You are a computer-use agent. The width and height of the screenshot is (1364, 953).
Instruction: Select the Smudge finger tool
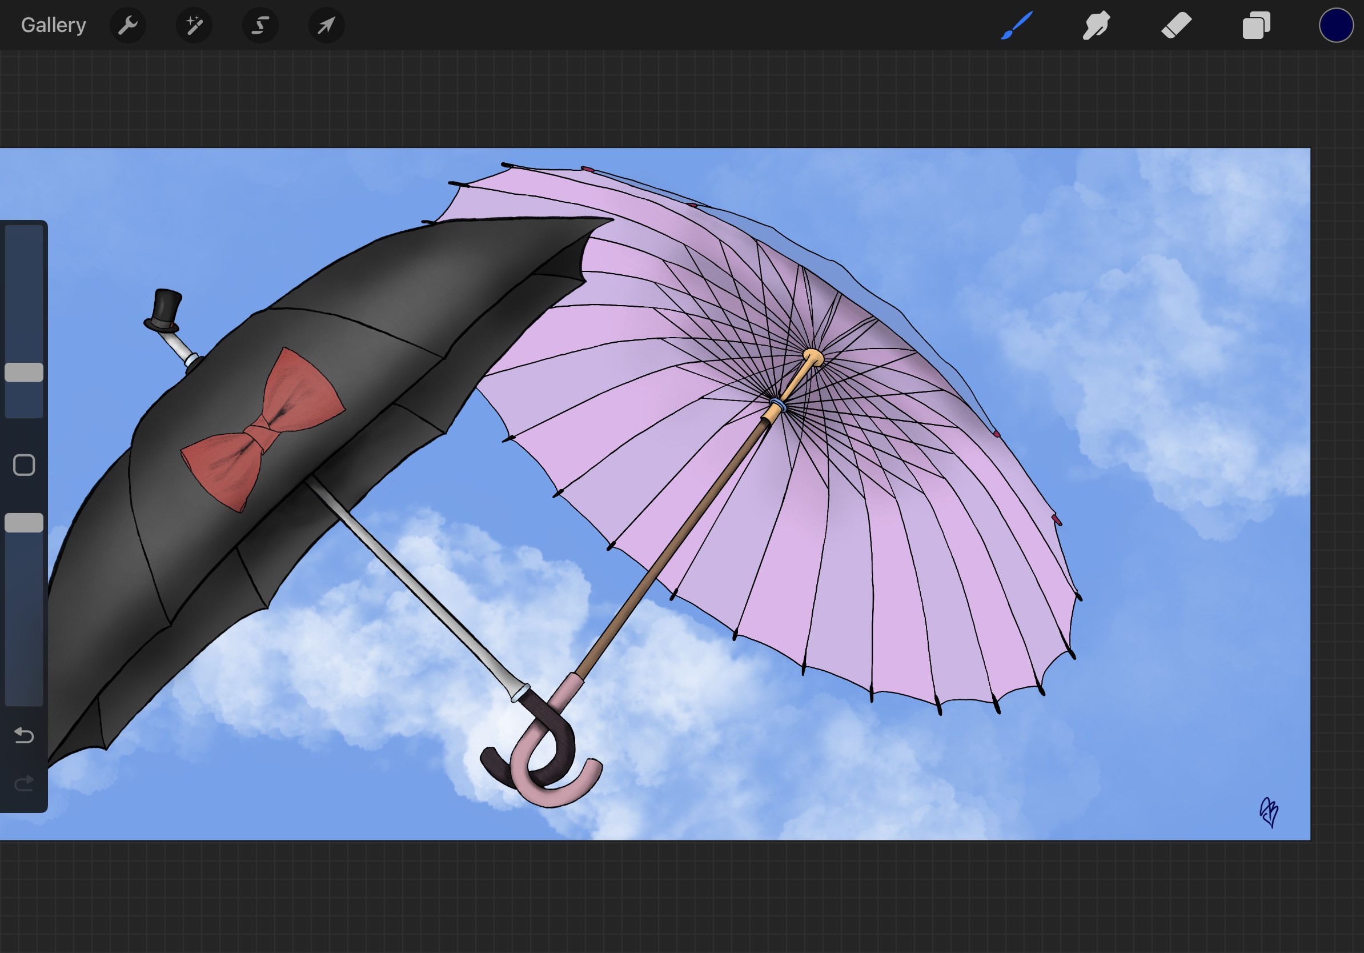coord(1096,26)
